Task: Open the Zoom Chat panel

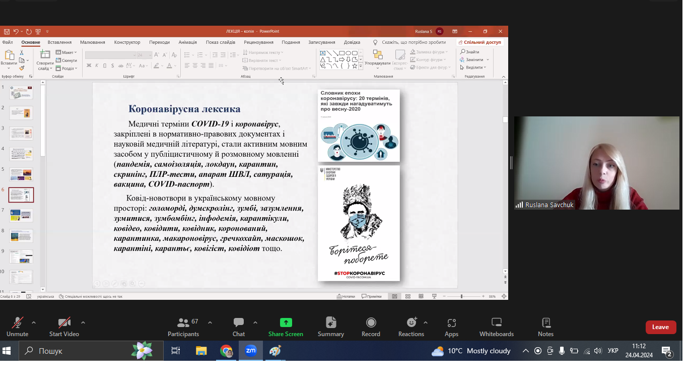Action: [x=239, y=327]
